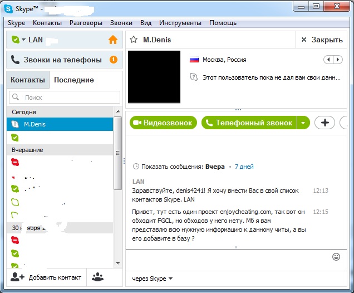Image resolution: width=354 pixels, height=293 pixels.
Task: Click the plus button to add to conversation
Action: click(x=324, y=123)
